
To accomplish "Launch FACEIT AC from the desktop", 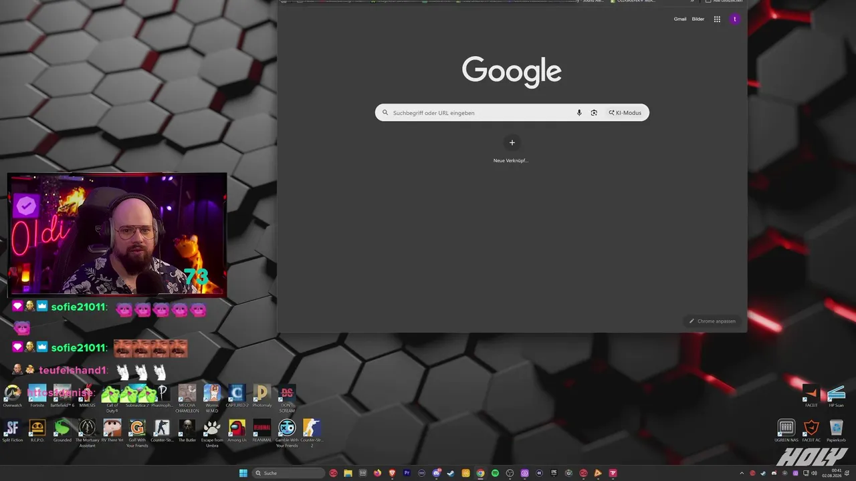I will (x=811, y=431).
